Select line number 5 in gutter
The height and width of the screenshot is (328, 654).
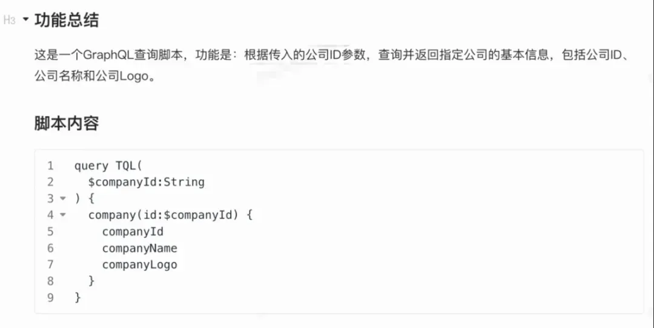tap(50, 232)
